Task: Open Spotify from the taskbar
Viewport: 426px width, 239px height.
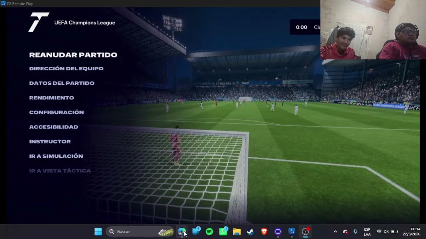Action: click(209, 232)
